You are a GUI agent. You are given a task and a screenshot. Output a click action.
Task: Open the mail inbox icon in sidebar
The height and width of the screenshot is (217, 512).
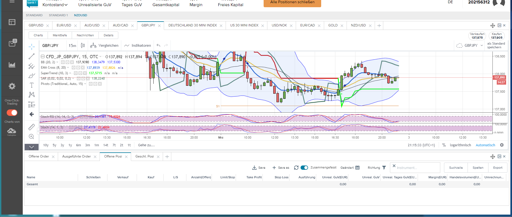12,43
